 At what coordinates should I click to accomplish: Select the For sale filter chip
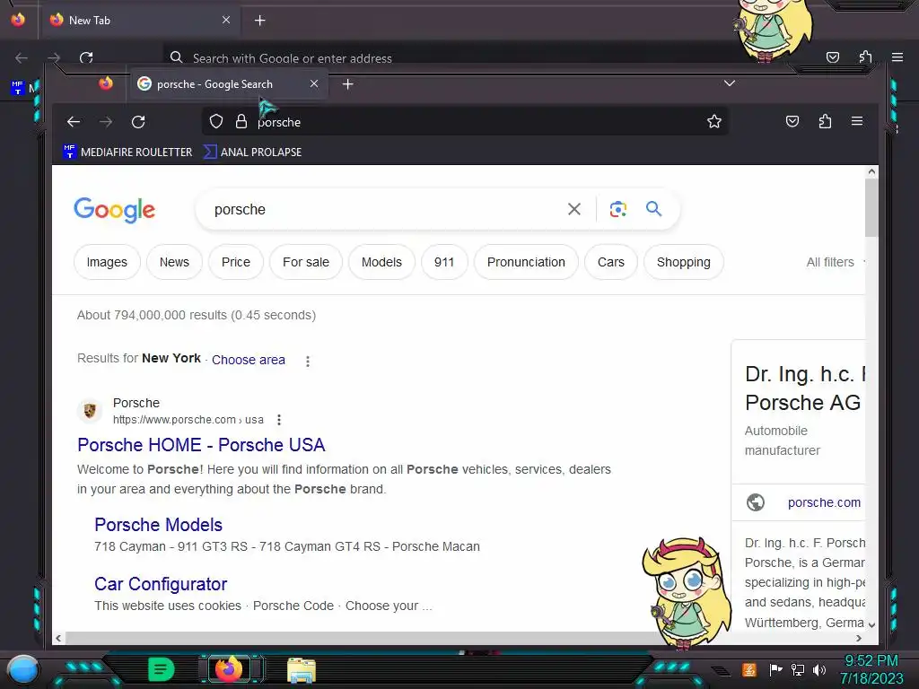[306, 262]
